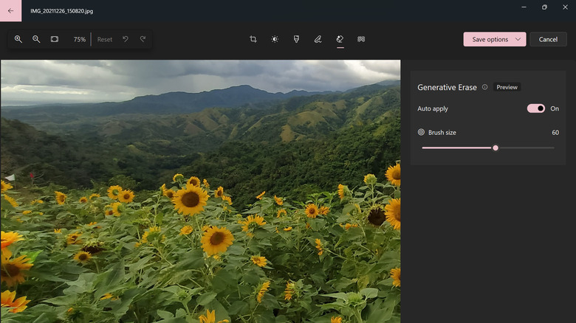This screenshot has width=576, height=323.
Task: Switch to the Adjustment (brightness) tool
Action: click(275, 39)
